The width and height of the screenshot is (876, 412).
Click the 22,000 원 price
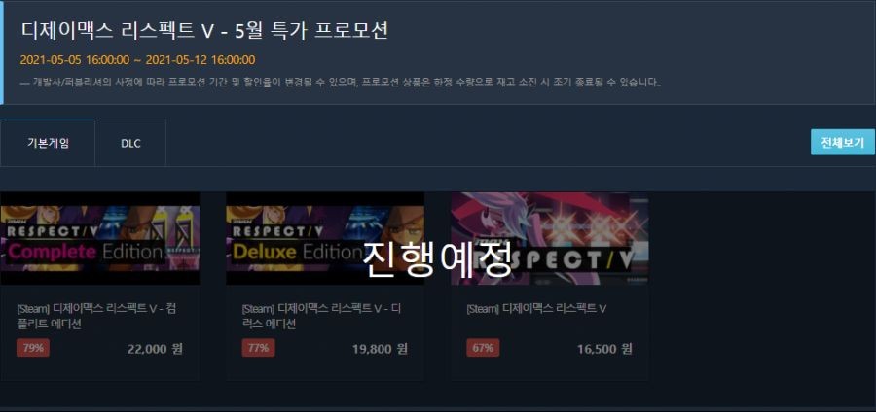click(x=155, y=349)
